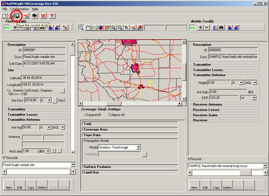This screenshot has width=269, height=196.
Task: Open help via red question mark icon
Action: (x=52, y=16)
